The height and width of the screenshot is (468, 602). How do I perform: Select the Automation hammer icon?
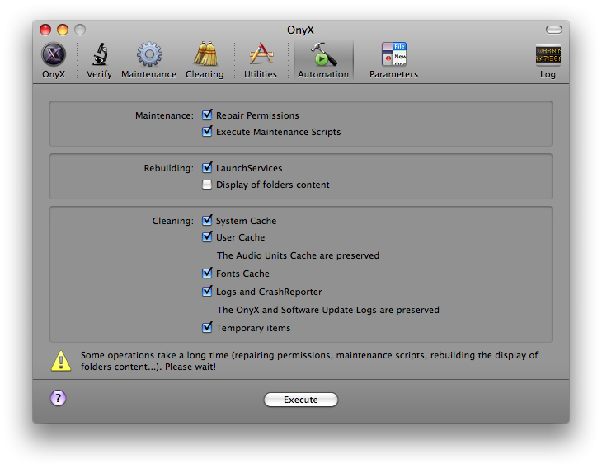click(323, 55)
